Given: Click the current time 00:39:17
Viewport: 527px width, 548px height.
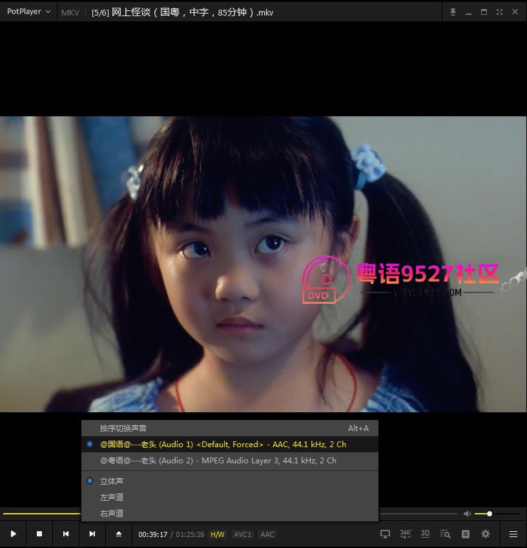Looking at the screenshot, I should 152,534.
